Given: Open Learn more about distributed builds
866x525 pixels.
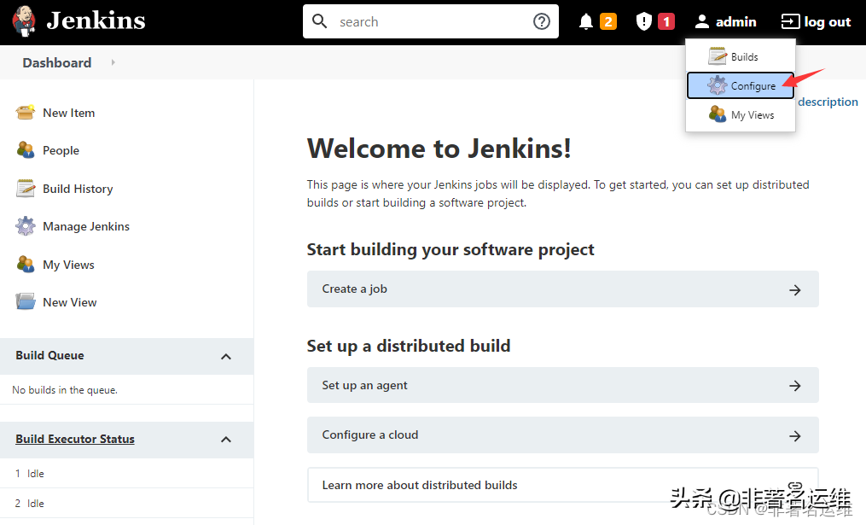Looking at the screenshot, I should (561, 484).
